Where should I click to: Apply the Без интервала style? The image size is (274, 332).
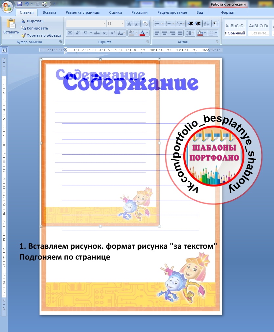point(259,28)
